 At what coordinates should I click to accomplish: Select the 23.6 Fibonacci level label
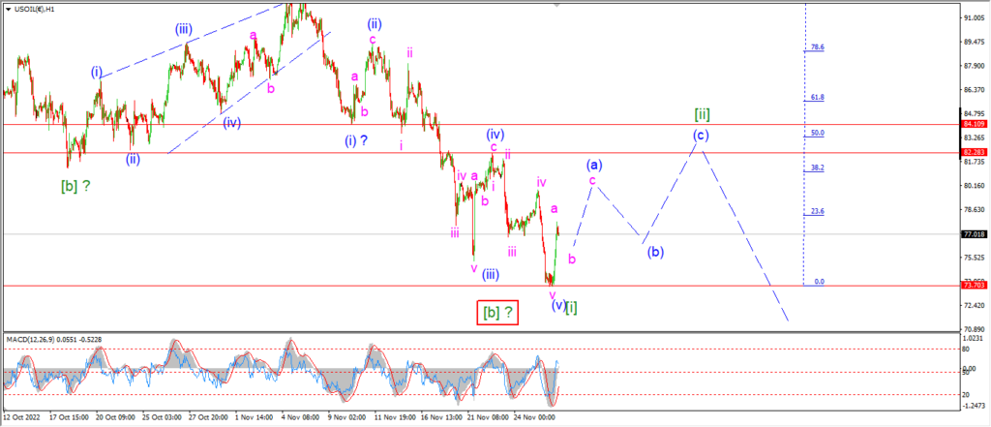click(818, 211)
